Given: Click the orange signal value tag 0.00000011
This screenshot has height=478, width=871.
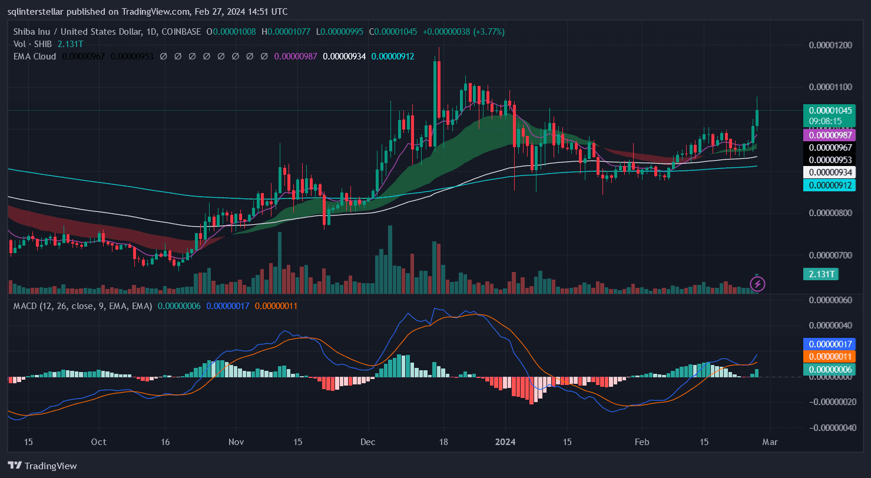Looking at the screenshot, I should 830,357.
